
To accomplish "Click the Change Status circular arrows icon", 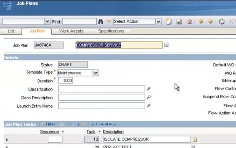I will pyautogui.click(x=222, y=22).
